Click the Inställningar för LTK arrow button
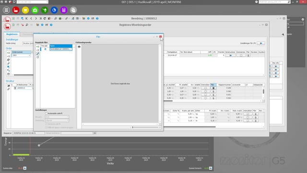This screenshot has height=173, width=307. coord(261,43)
